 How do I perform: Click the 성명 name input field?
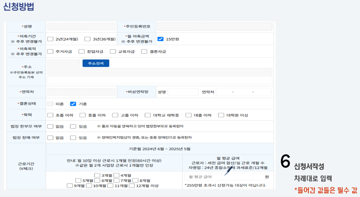(x=81, y=27)
